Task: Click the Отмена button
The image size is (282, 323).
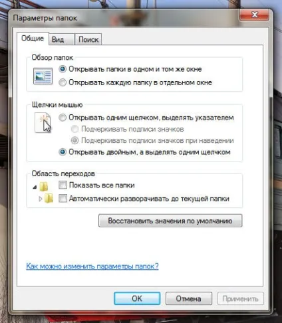Action: click(x=189, y=298)
